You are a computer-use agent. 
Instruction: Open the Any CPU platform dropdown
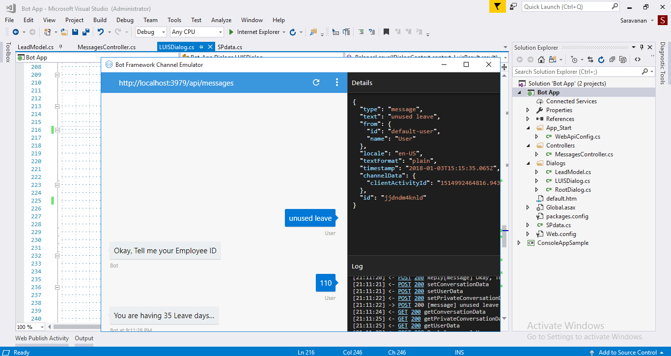(x=197, y=32)
